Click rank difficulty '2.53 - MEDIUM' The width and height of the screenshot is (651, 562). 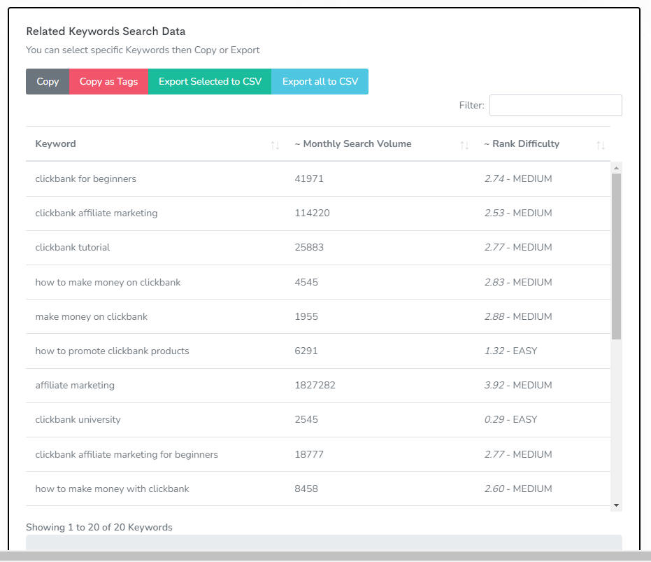[518, 213]
